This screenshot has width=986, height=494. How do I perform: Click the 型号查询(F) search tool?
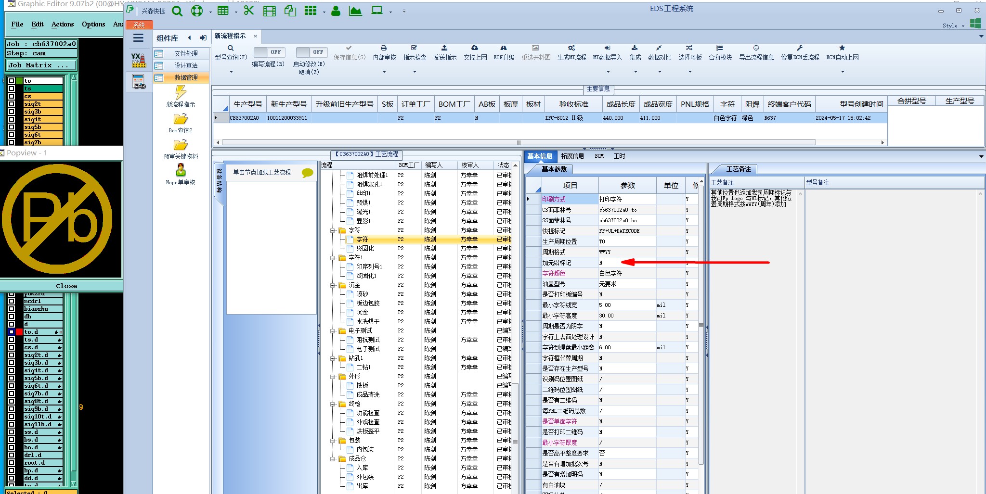(x=231, y=52)
